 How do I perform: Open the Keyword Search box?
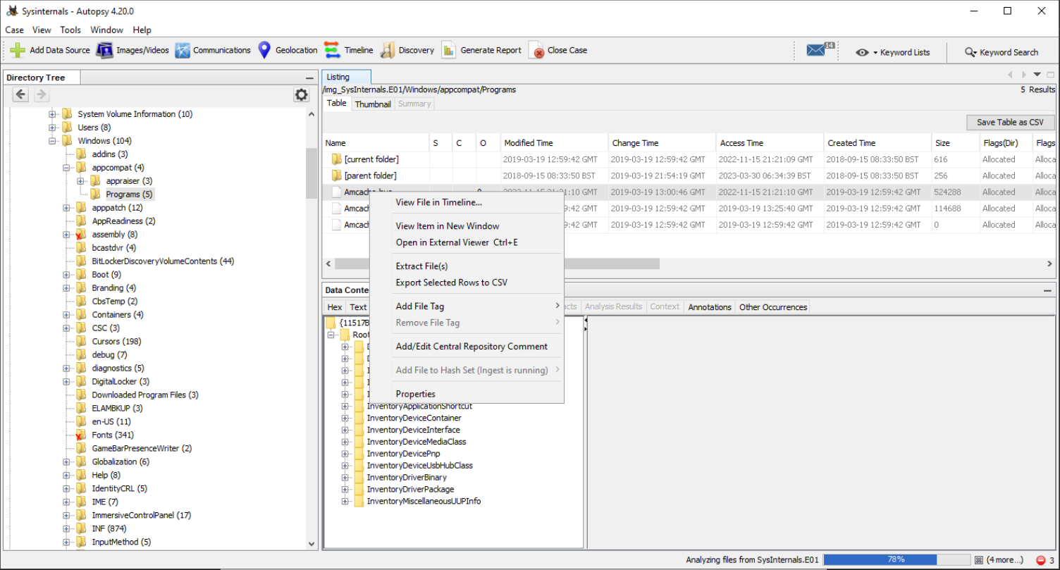(x=1002, y=52)
